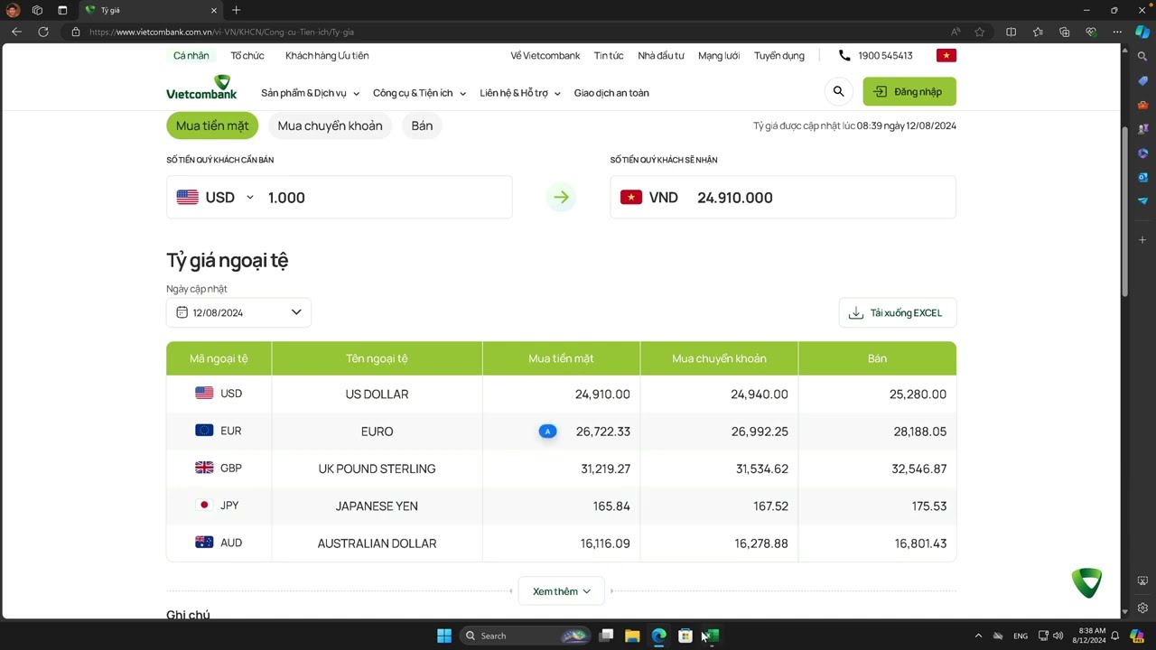1156x650 pixels.
Task: Click the amount field showing 1.000
Action: click(386, 197)
